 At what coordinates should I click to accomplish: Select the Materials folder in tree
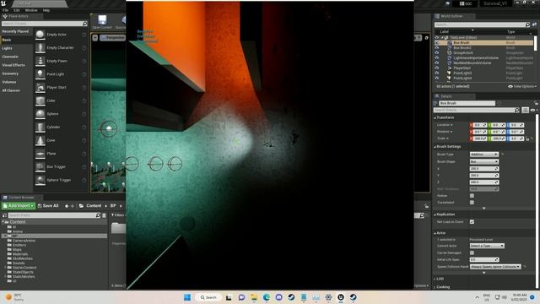[x=17, y=254]
